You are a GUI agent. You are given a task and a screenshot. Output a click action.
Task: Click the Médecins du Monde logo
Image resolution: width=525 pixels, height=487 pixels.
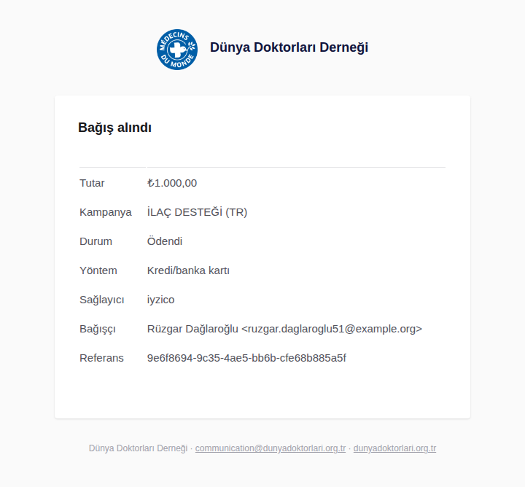coord(177,50)
